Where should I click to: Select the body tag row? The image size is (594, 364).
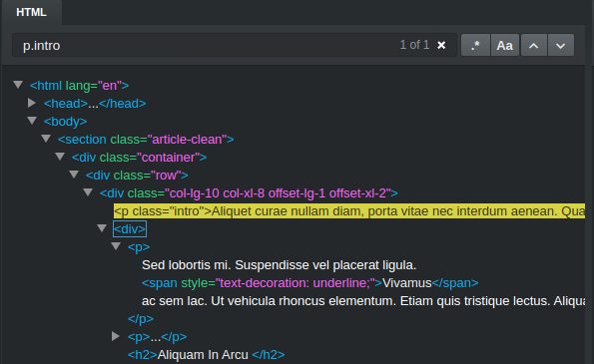coord(65,122)
